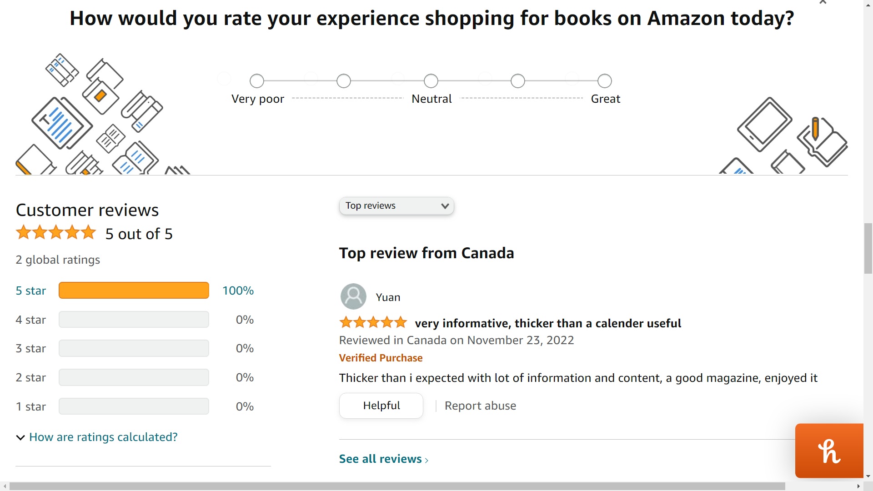
Task: Click the orange 5 star rating bar
Action: pos(134,291)
